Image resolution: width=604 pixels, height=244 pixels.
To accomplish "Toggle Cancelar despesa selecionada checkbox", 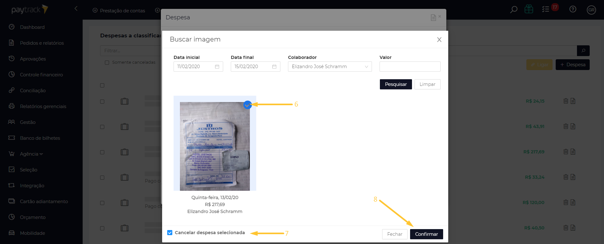I will 170,233.
